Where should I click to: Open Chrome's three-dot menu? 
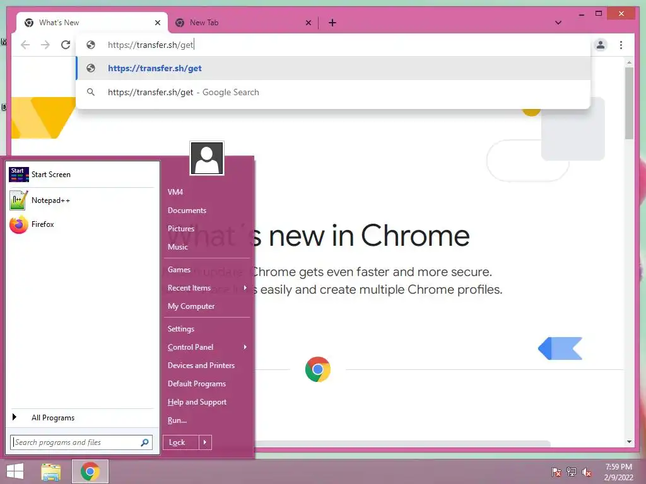pyautogui.click(x=621, y=45)
